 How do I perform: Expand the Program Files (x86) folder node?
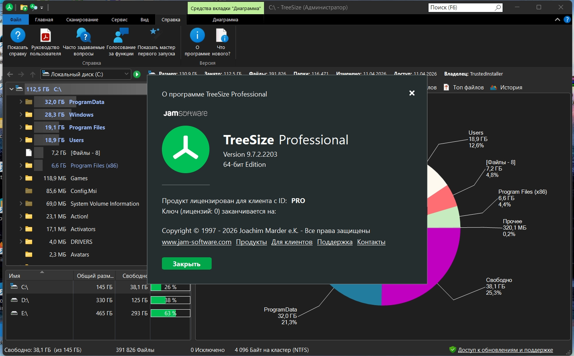coord(21,165)
